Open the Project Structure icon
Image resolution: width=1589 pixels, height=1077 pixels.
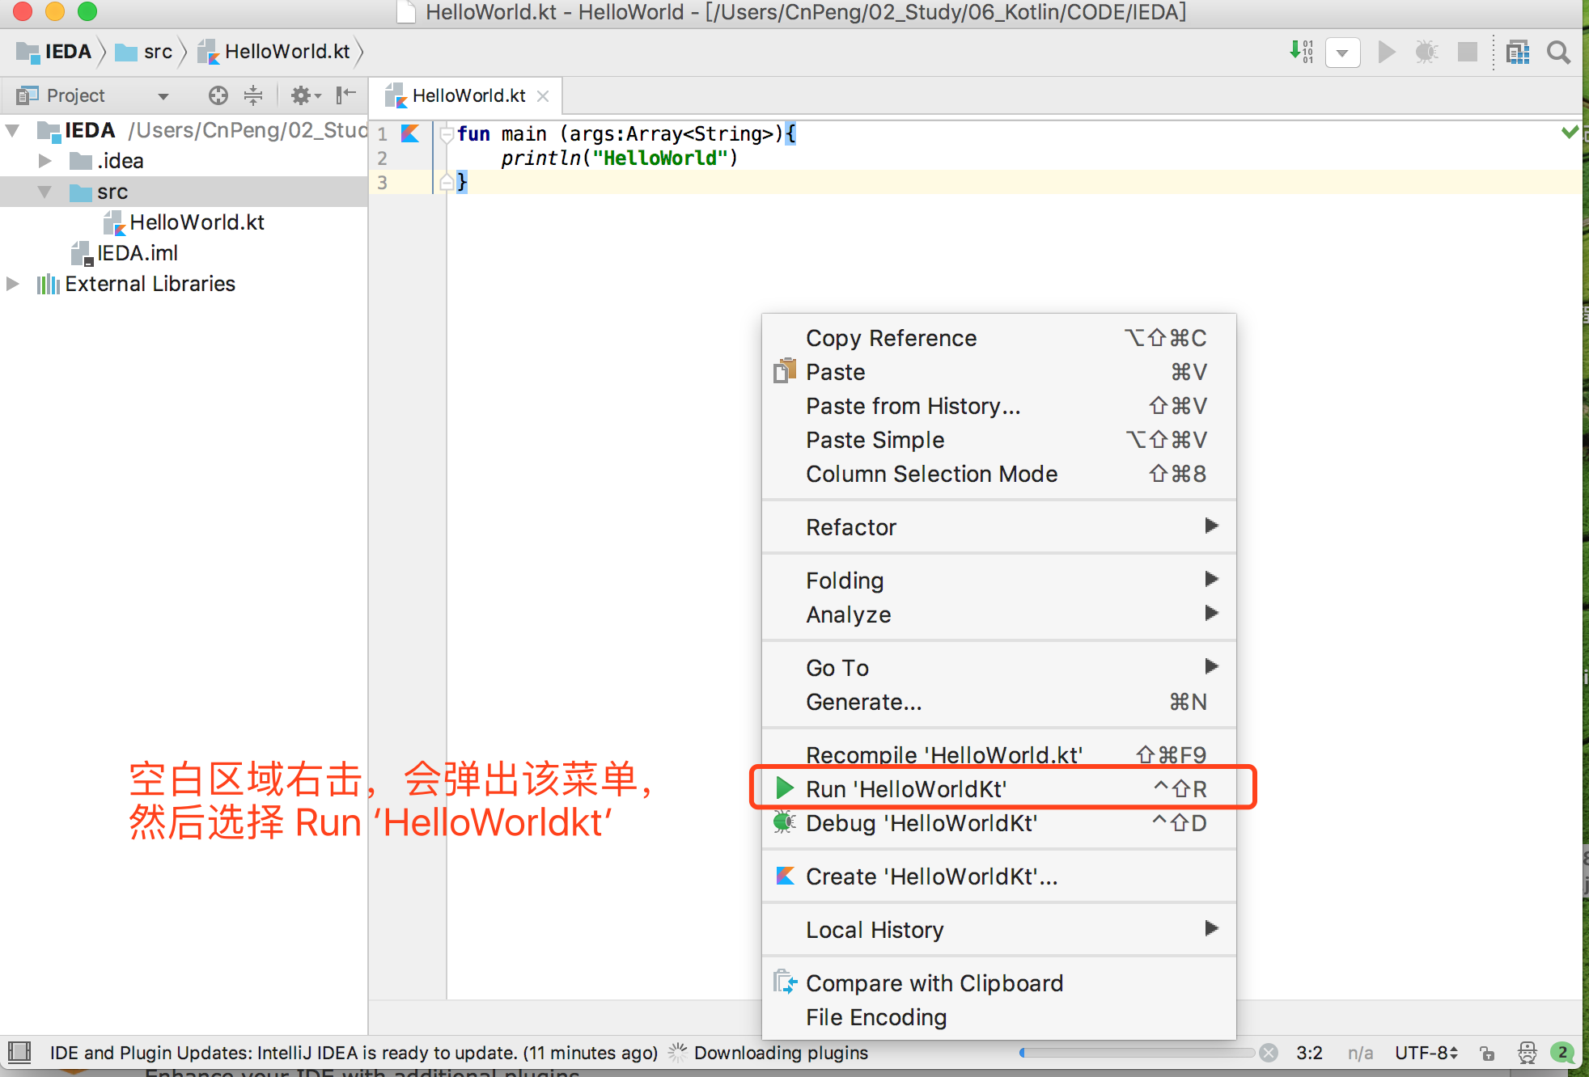click(x=1518, y=53)
